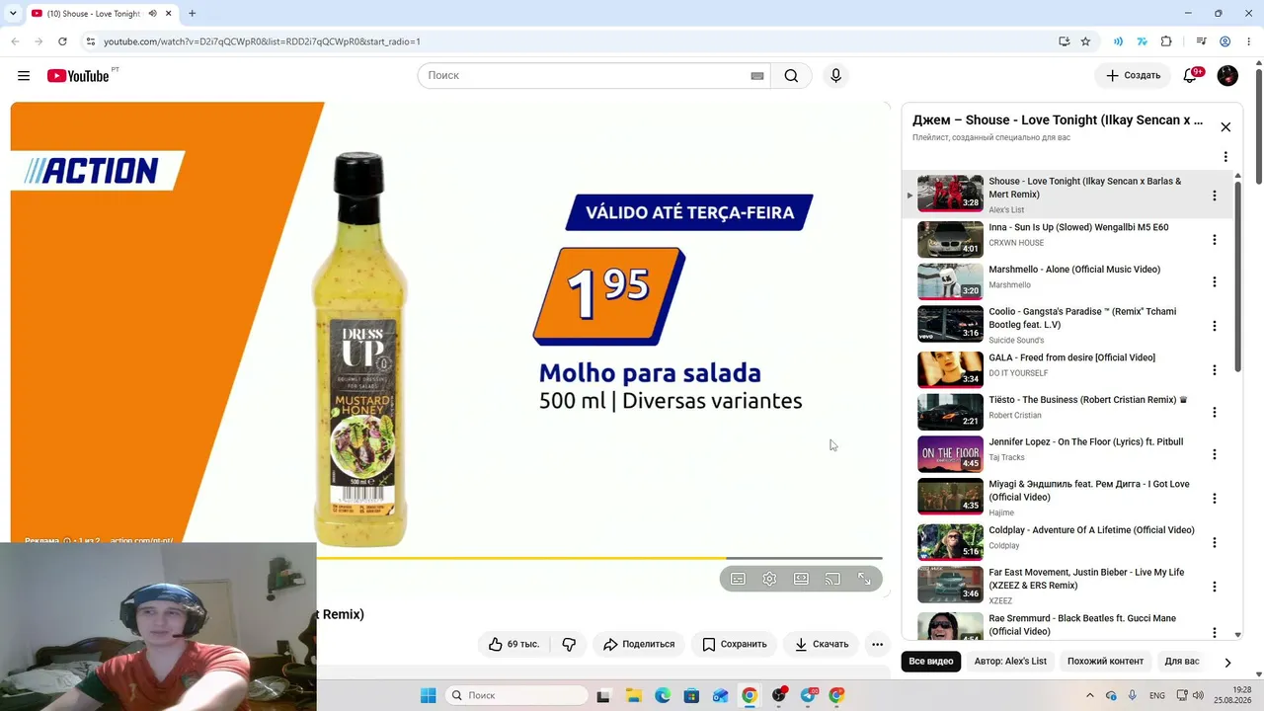Open the on-screen keyboard in search box
This screenshot has width=1264, height=711.
757,76
